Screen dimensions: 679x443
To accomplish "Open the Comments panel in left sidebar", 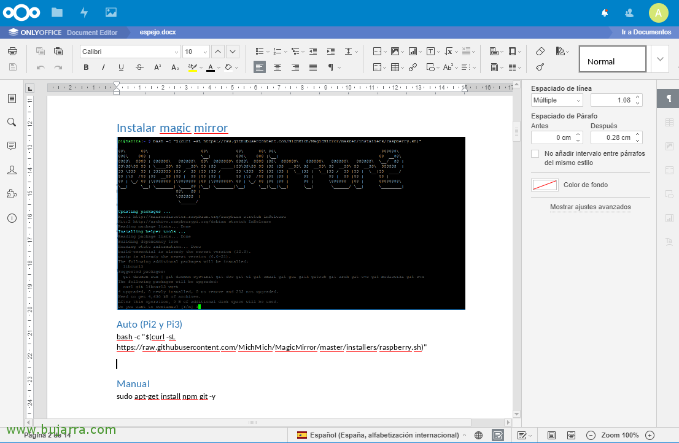I will pos(12,146).
